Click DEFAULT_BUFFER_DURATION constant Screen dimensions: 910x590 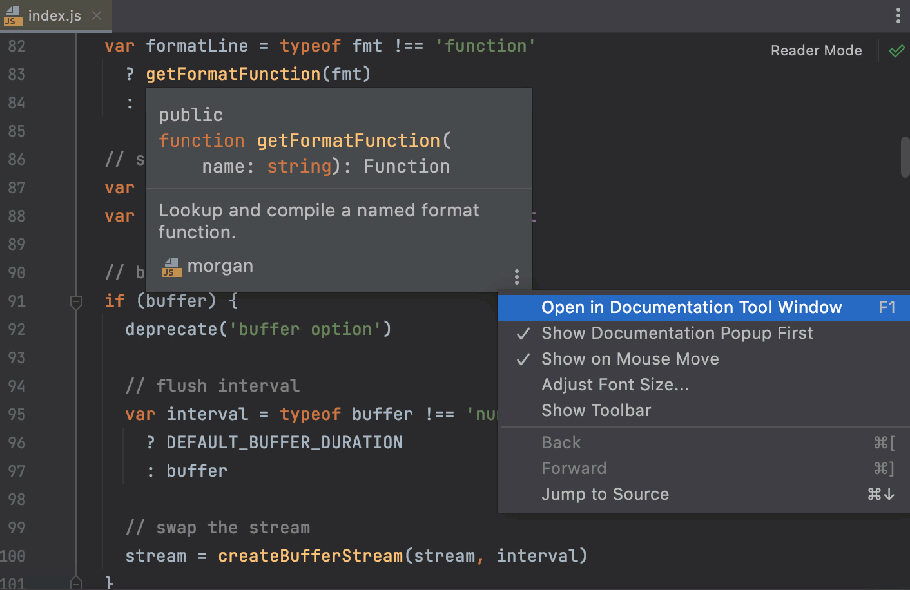pyautogui.click(x=285, y=442)
